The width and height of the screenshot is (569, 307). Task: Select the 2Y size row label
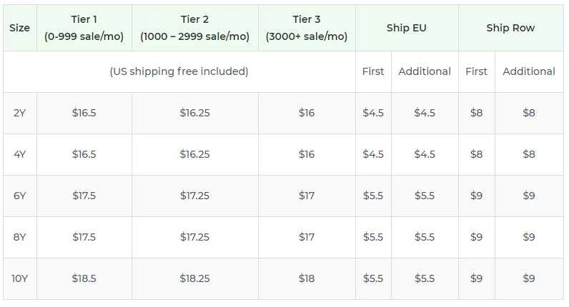(x=20, y=113)
